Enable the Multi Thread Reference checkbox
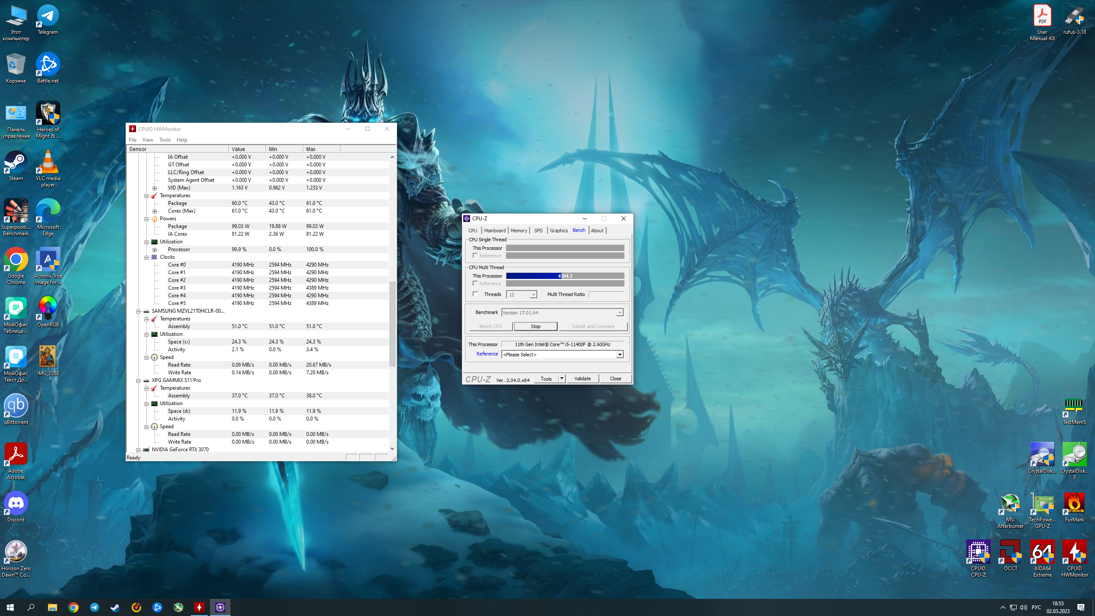Screen dimensions: 1095x616 (475, 283)
